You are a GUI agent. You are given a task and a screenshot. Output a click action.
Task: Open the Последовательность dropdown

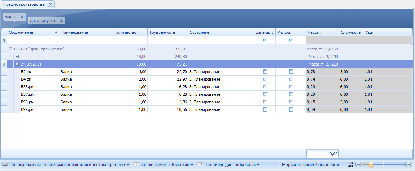[x=69, y=165]
